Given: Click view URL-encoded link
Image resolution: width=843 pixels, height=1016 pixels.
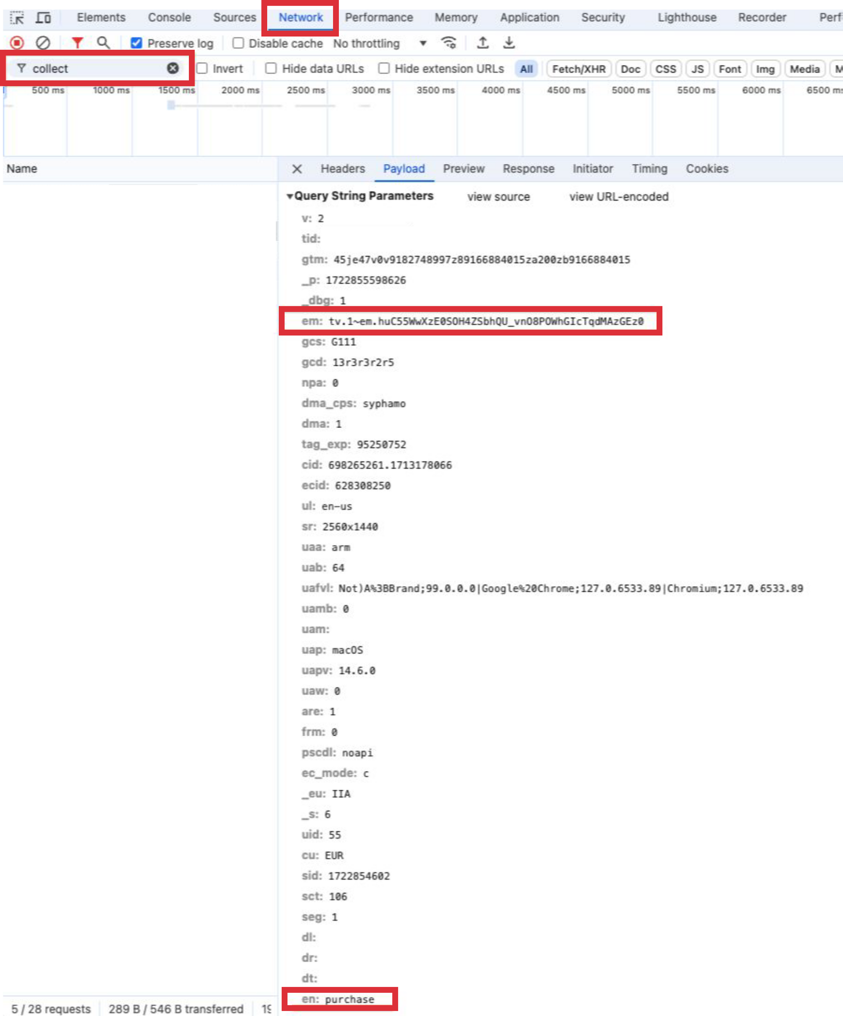Looking at the screenshot, I should (x=618, y=196).
